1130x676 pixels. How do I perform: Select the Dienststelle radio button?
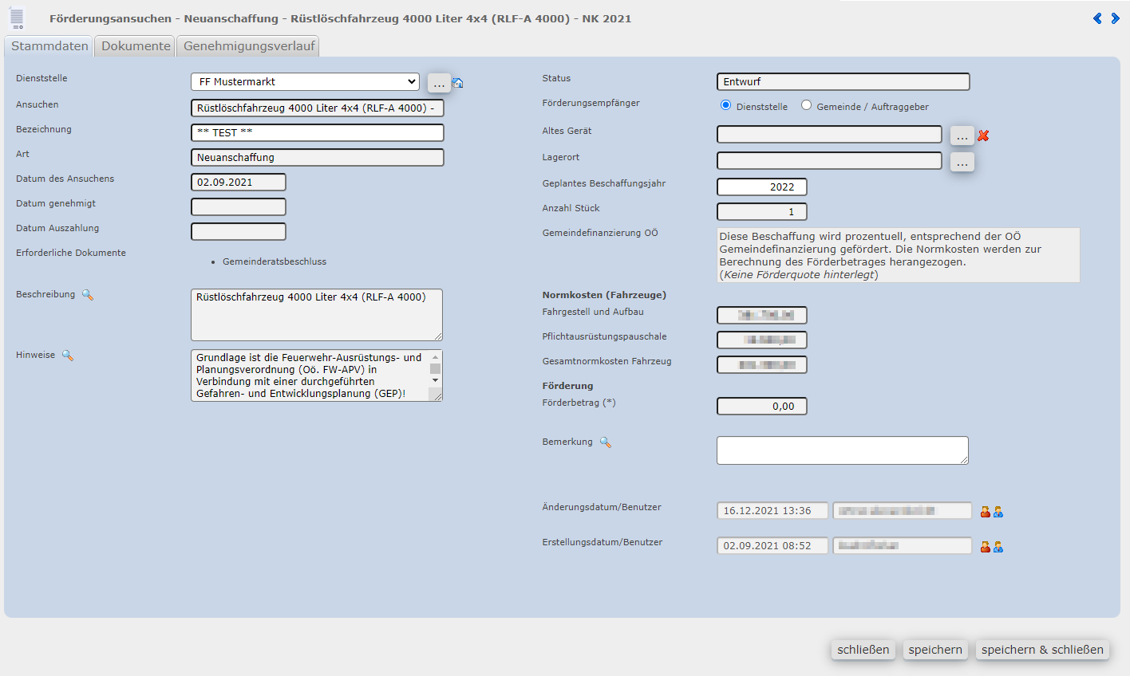click(725, 105)
